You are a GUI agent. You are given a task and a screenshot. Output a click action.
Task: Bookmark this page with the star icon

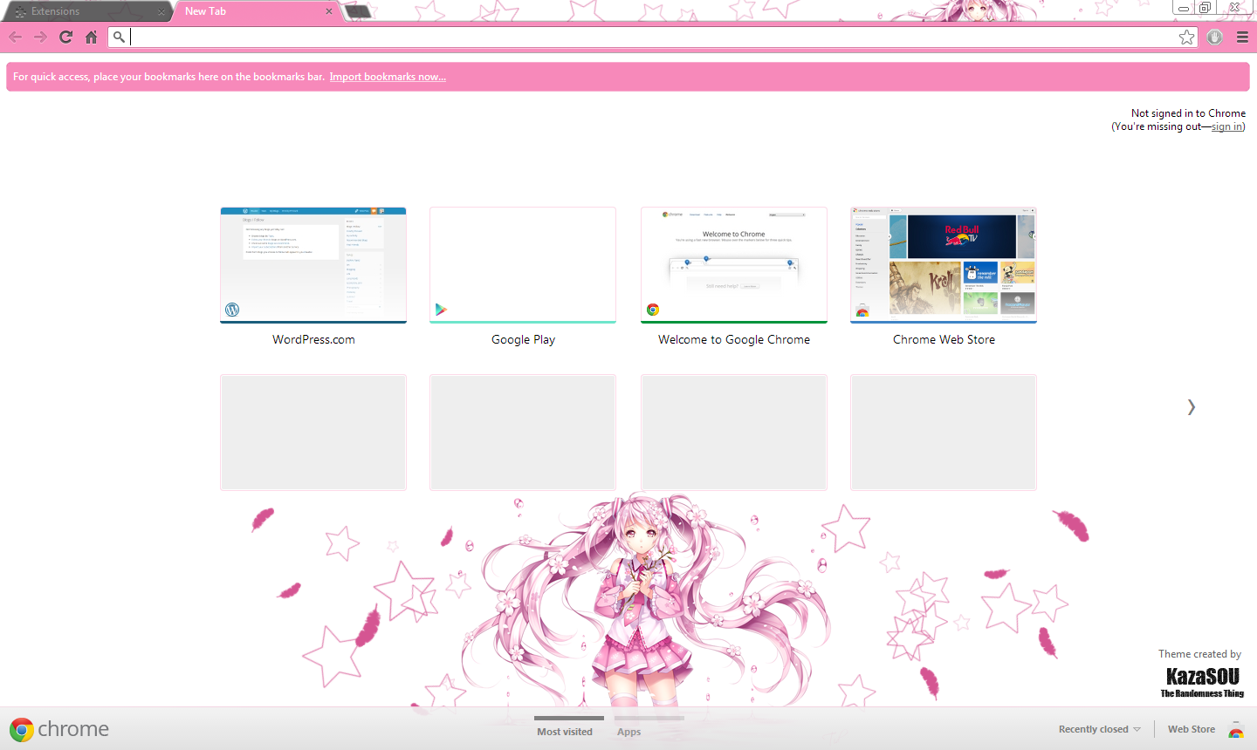(1186, 37)
